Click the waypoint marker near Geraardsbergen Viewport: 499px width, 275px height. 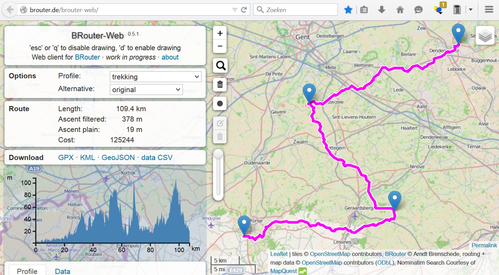[395, 200]
